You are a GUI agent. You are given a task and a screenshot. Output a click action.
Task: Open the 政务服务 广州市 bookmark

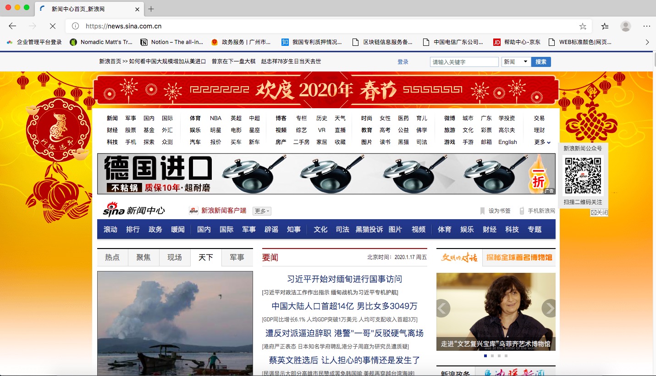[x=241, y=42]
